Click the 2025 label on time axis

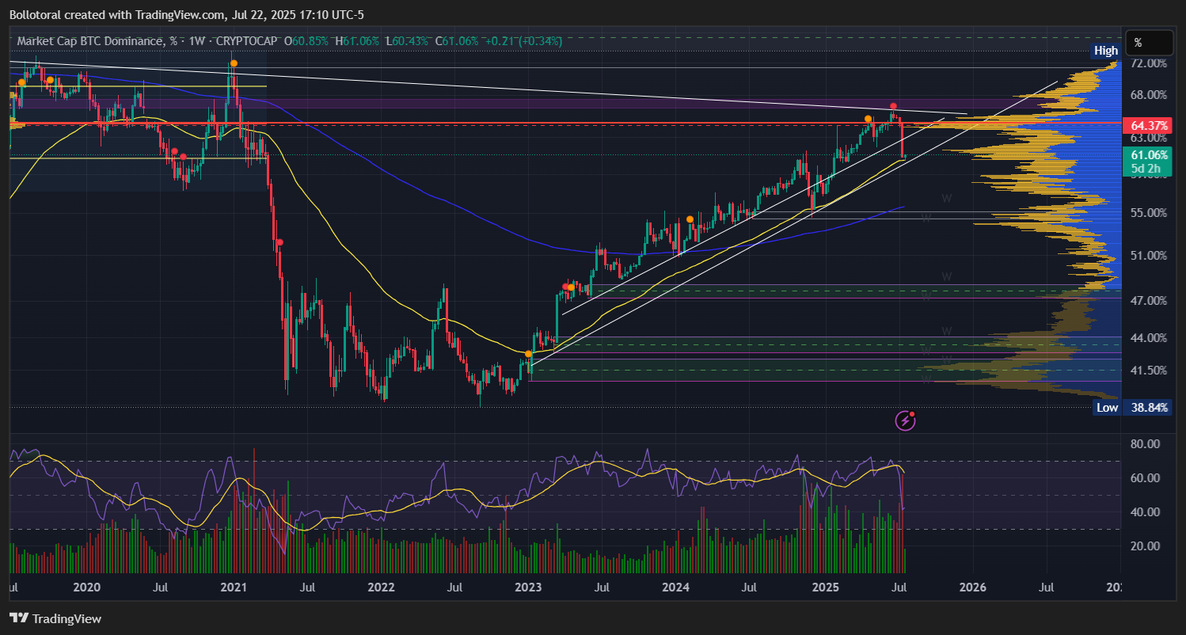[826, 587]
